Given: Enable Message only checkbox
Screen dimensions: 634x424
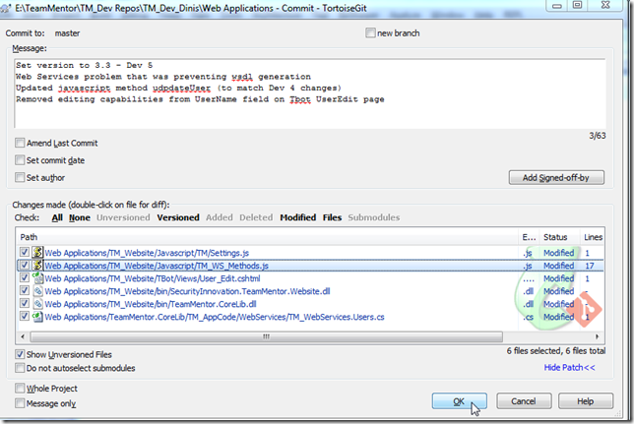Looking at the screenshot, I should pos(20,403).
